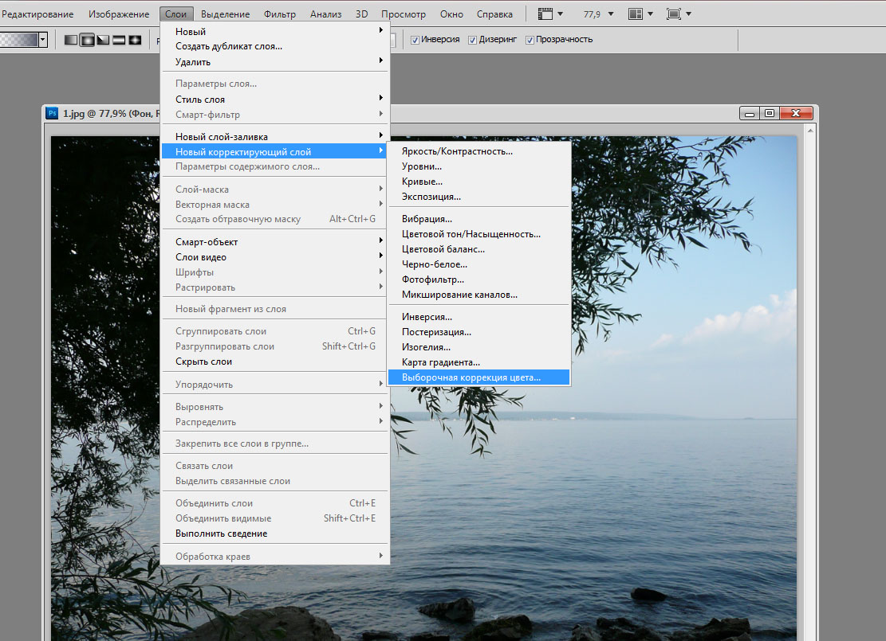This screenshot has height=641, width=886.
Task: Toggle the Дизеринг checkbox
Action: click(472, 40)
